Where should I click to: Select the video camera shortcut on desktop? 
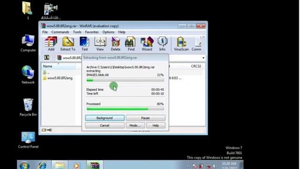tap(51, 11)
